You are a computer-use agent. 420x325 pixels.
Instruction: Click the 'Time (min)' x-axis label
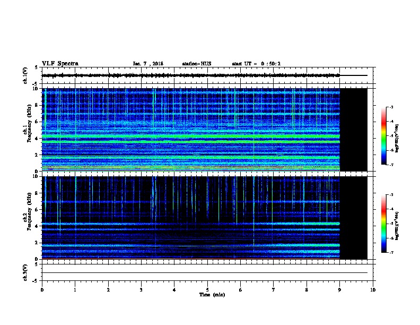click(x=212, y=295)
